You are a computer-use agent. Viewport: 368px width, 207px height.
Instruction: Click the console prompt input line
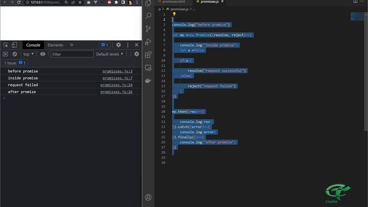(x=71, y=98)
